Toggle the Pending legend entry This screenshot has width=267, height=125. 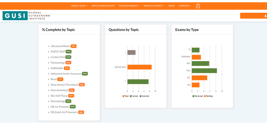(208, 96)
